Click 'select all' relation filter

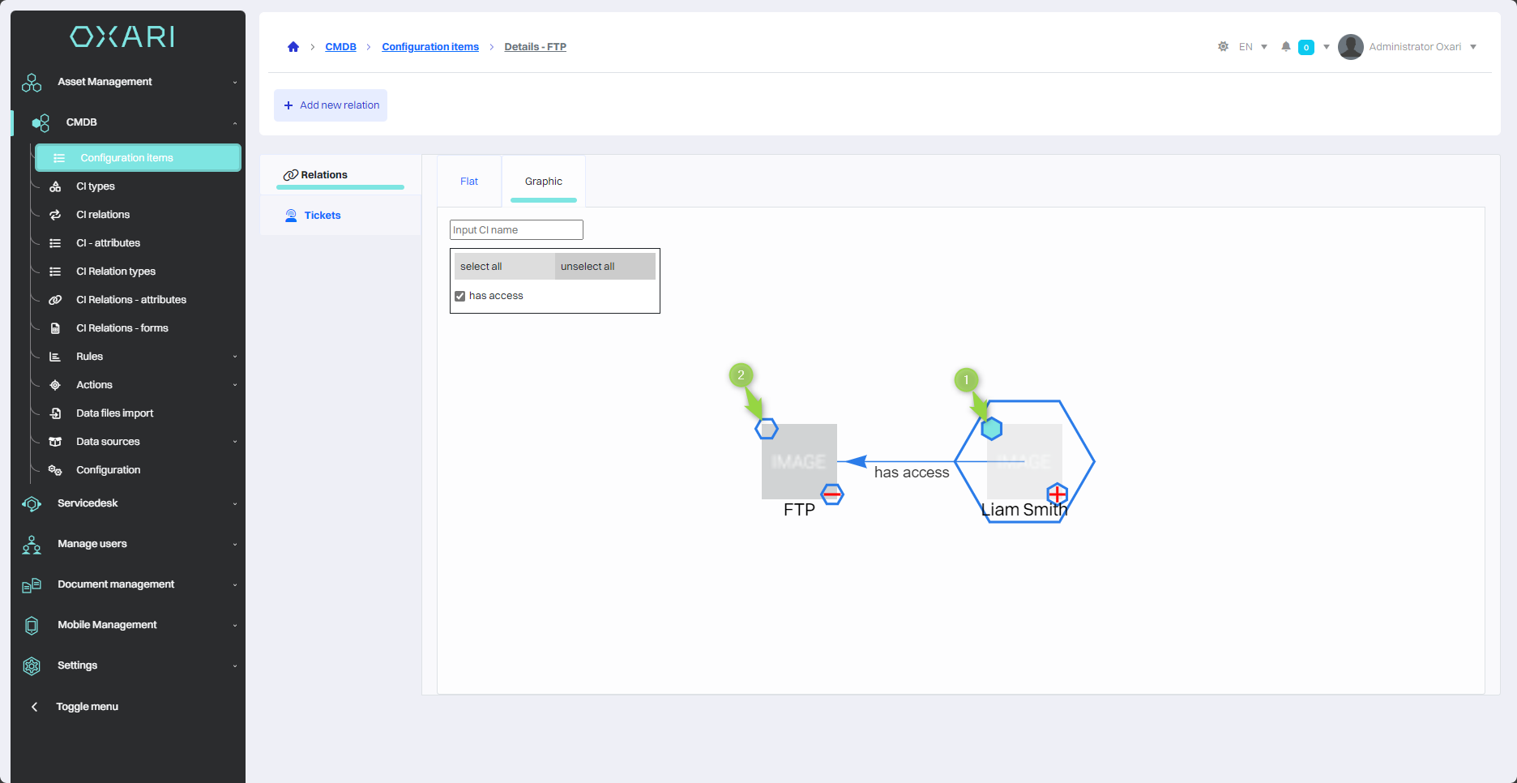pos(504,267)
